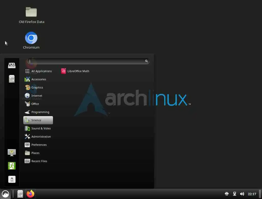Open Software Manager from menu sidebar
This screenshot has width=262, height=199.
tap(12, 65)
